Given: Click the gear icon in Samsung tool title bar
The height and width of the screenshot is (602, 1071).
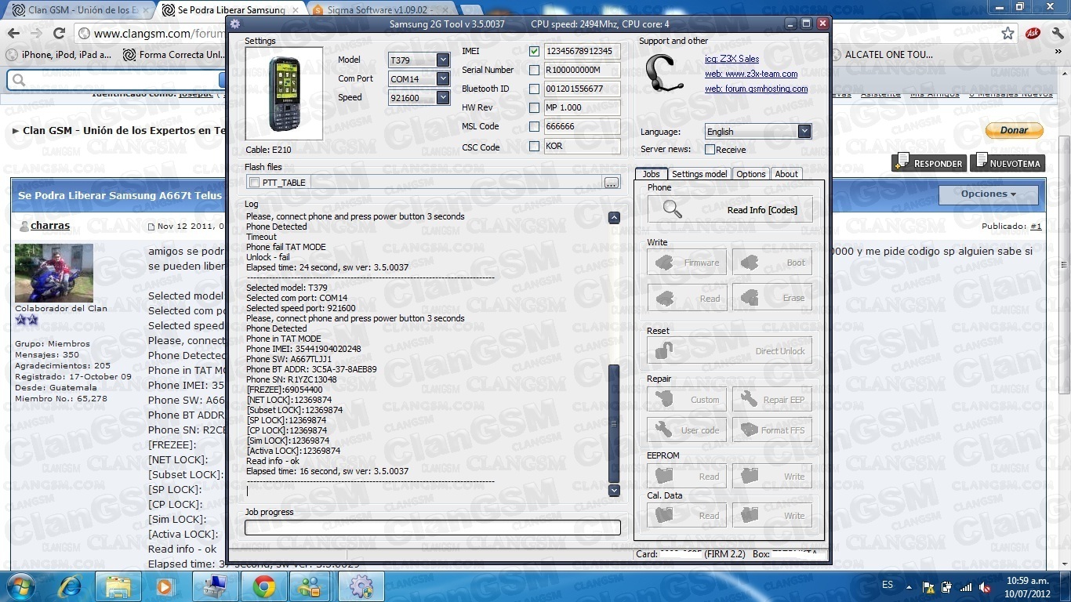Looking at the screenshot, I should (235, 24).
